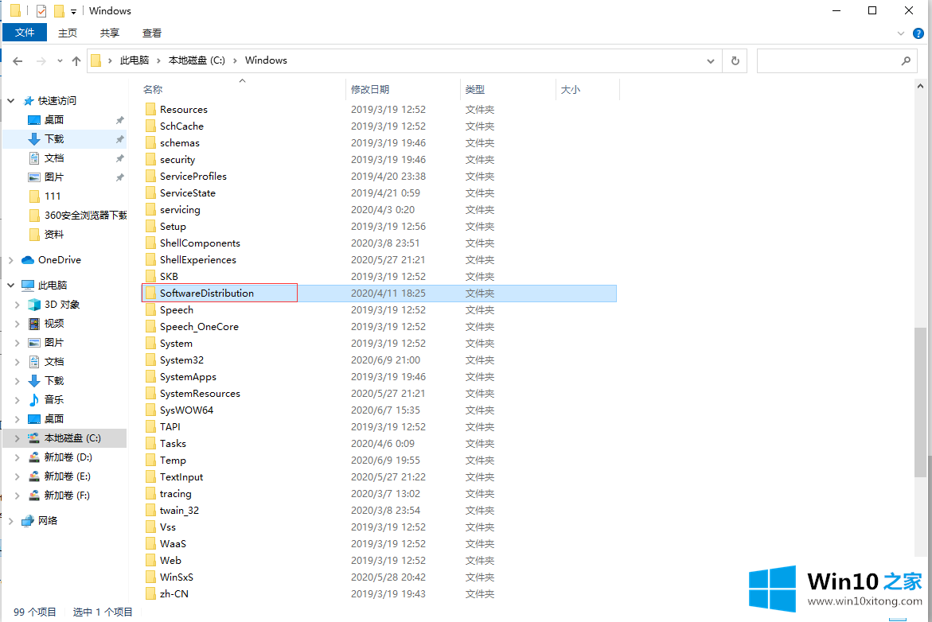Sort by 类型 column header
Image resolution: width=932 pixels, height=622 pixels.
point(475,90)
